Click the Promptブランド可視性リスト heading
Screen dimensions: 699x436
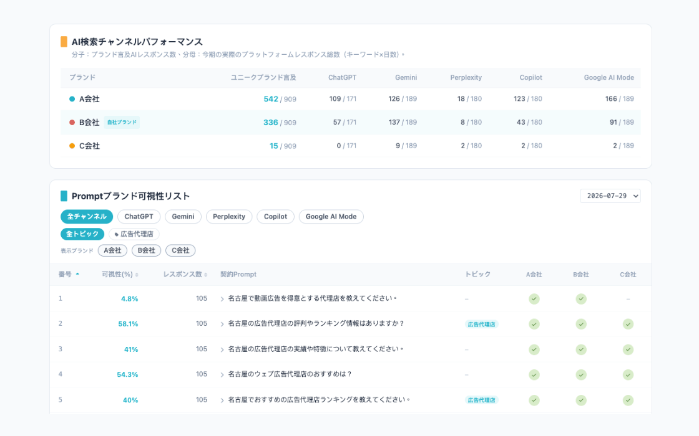click(130, 196)
